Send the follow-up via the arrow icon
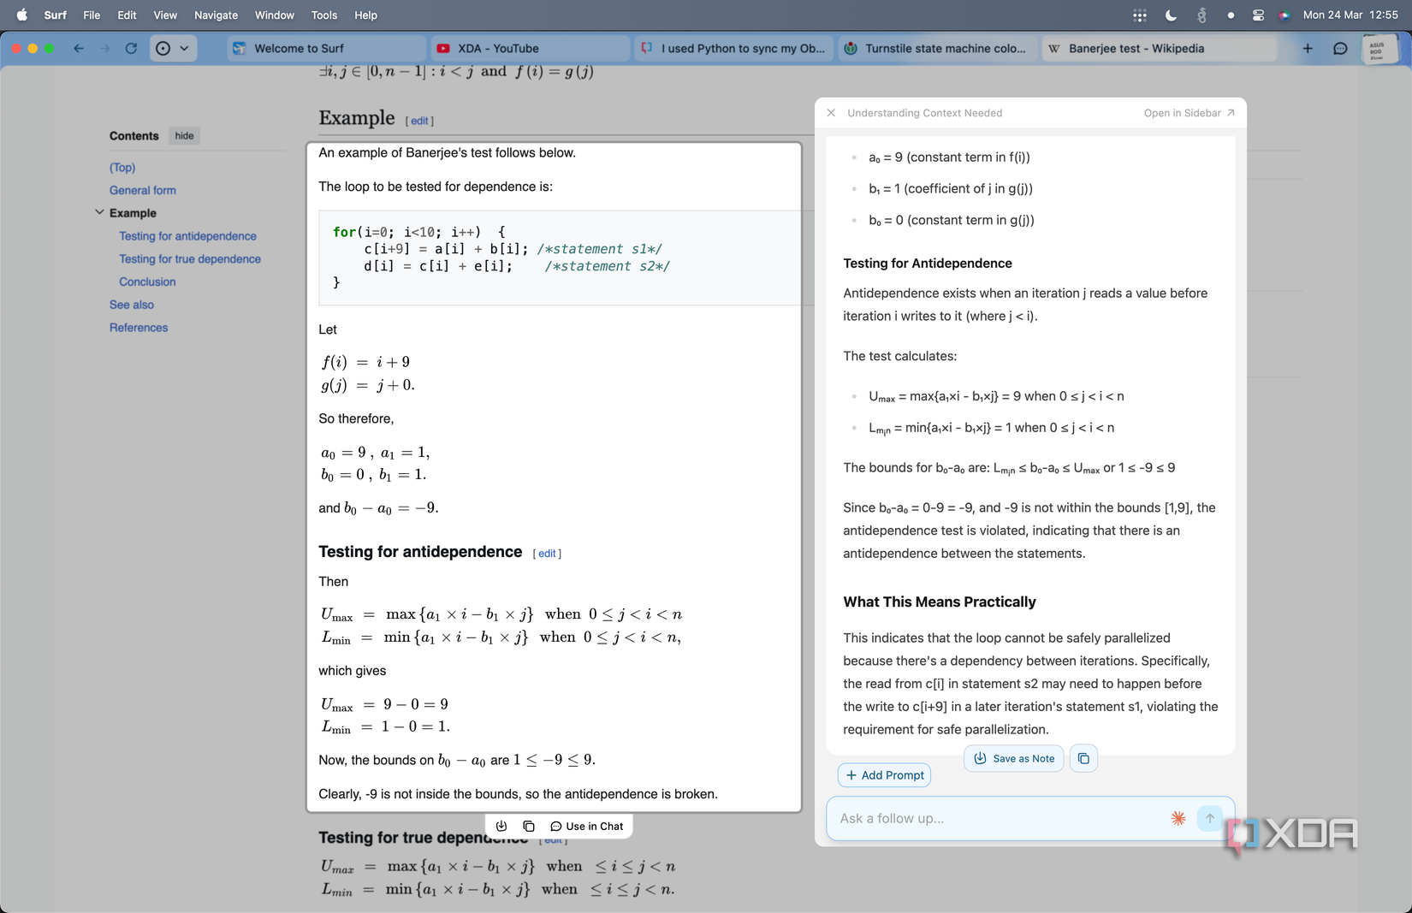The width and height of the screenshot is (1412, 913). click(x=1209, y=818)
